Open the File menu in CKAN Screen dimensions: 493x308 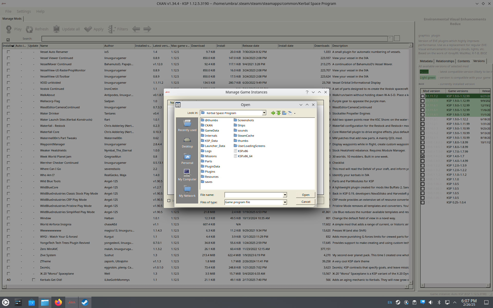[8, 11]
